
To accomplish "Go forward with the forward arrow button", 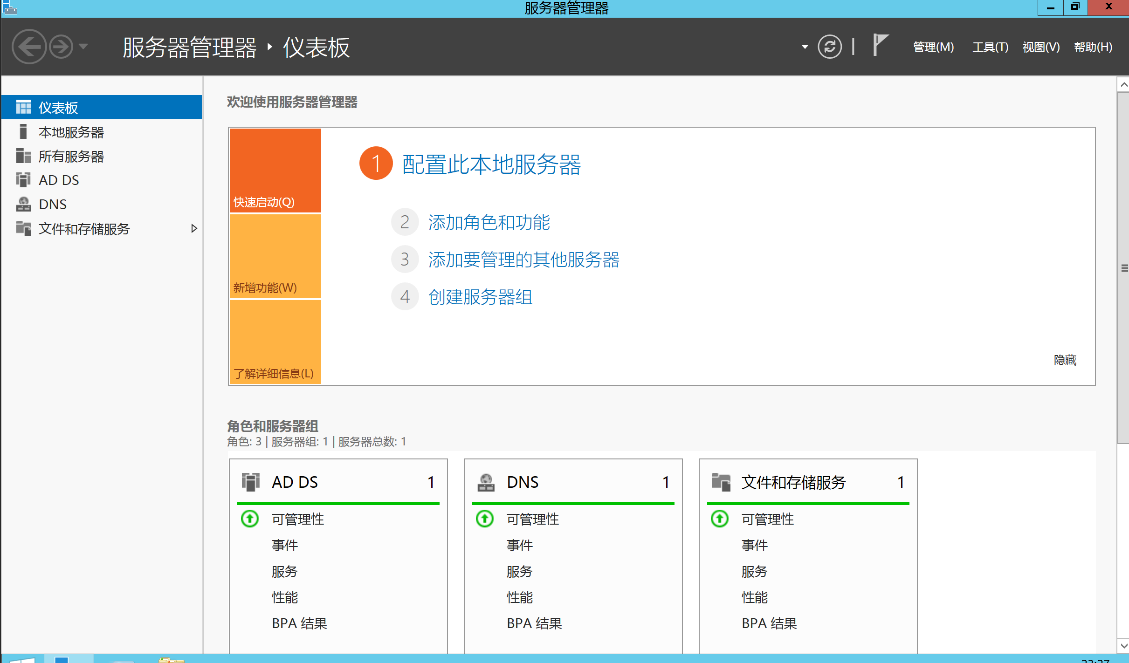I will point(62,47).
